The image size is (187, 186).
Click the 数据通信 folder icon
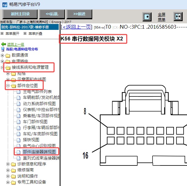point(8,55)
